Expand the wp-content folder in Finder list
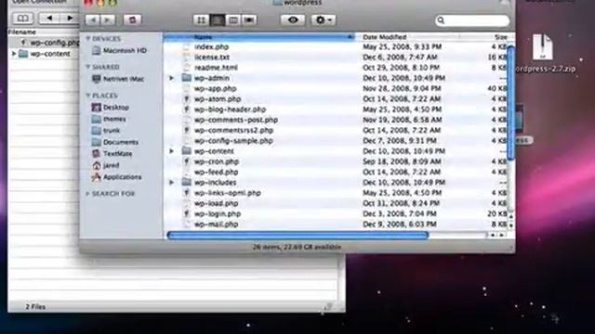Screen dimensions: 595x334 pyautogui.click(x=171, y=151)
